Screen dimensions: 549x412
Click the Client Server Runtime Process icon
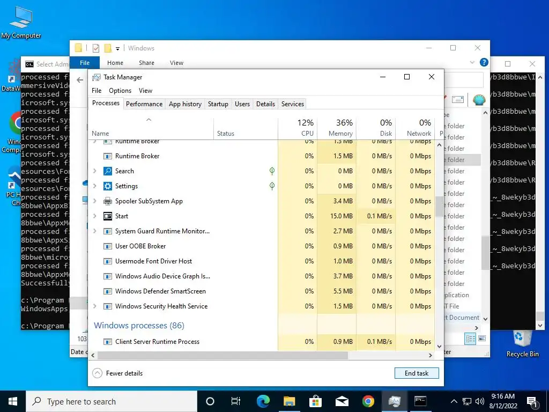click(x=107, y=342)
